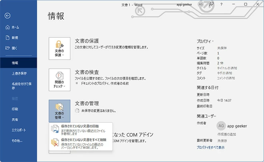This screenshot has height=162, width=264.
Task: Choose 保存されていない文書をすべて削除 option
Action: pyautogui.click(x=81, y=142)
